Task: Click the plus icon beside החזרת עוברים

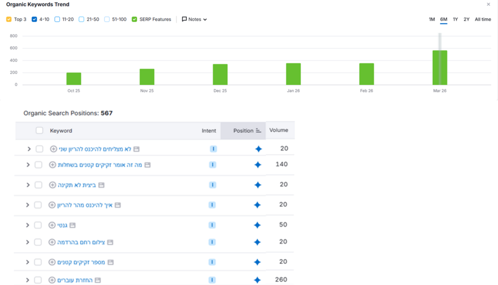Action: click(53, 280)
